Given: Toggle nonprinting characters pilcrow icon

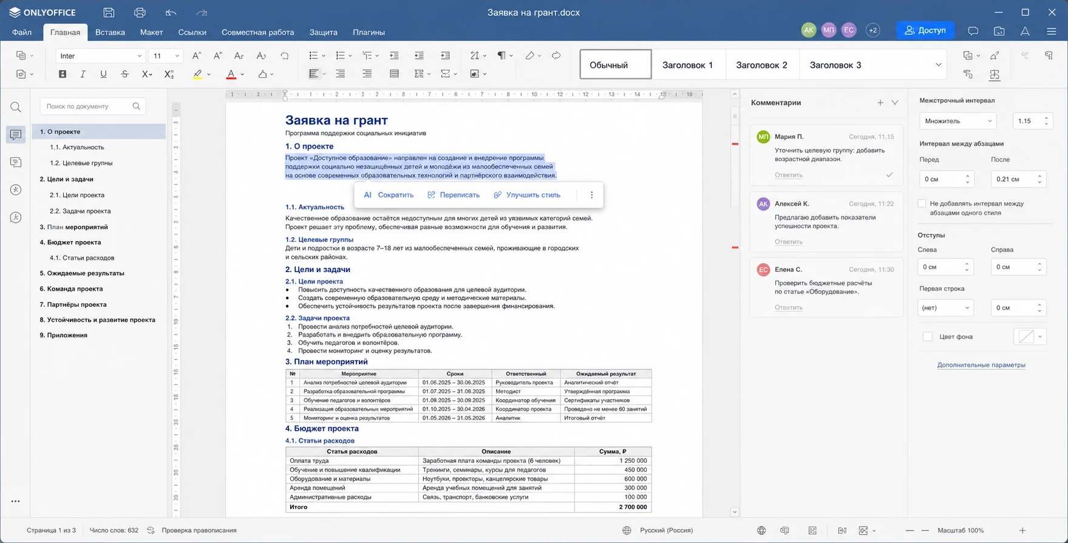Looking at the screenshot, I should point(502,56).
